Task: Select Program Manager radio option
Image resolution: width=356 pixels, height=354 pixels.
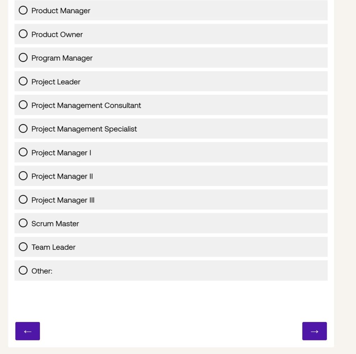Action: 23,58
